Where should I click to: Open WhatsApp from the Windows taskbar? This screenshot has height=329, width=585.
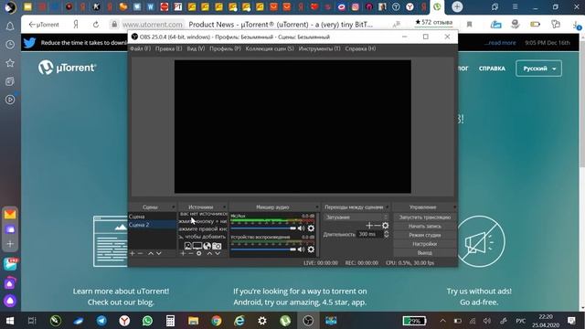pyautogui.click(x=147, y=321)
